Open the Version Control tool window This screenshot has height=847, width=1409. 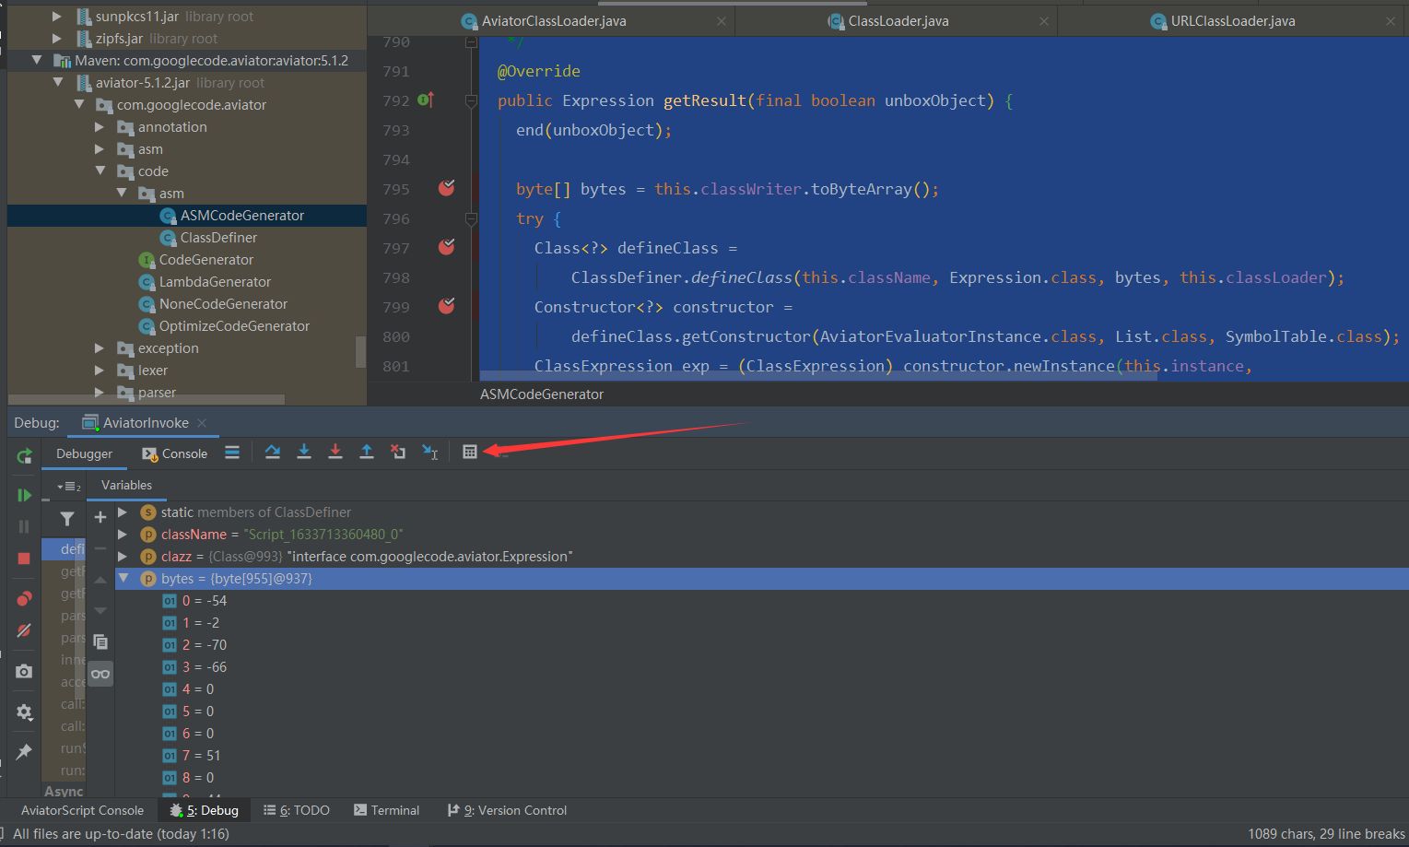508,810
